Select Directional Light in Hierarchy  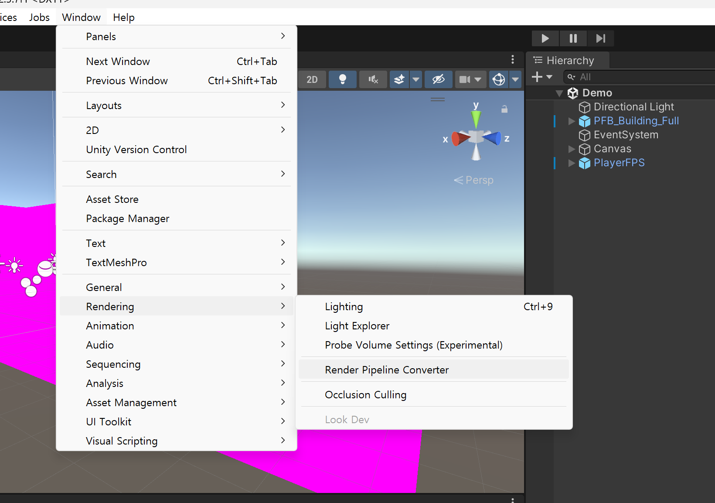pos(633,107)
